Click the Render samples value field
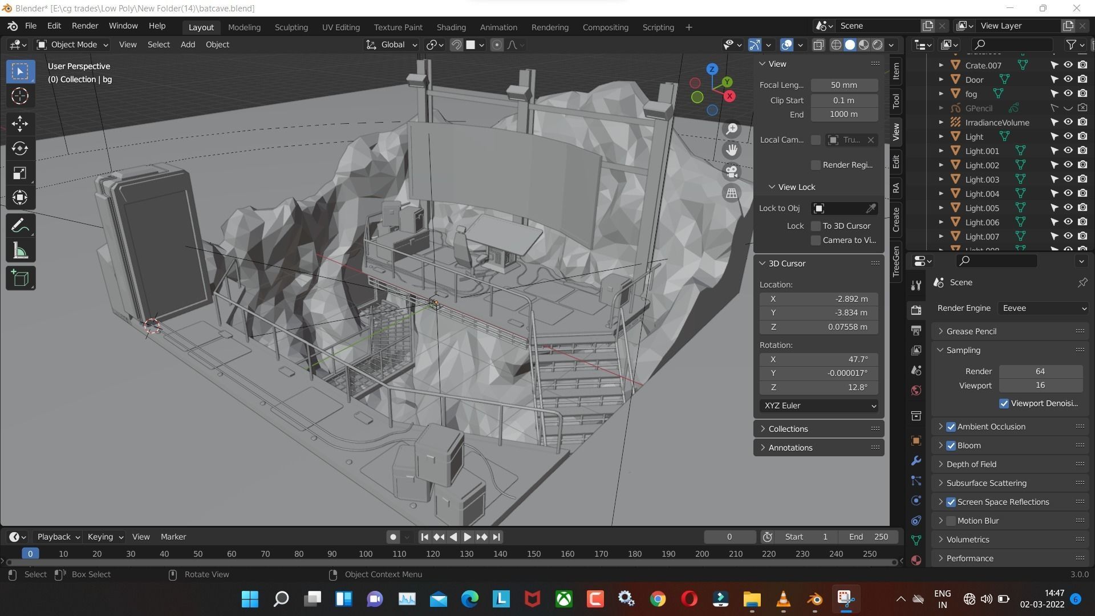The height and width of the screenshot is (616, 1095). 1040,372
